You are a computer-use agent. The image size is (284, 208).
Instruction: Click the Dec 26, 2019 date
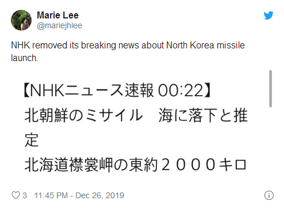click(x=99, y=195)
